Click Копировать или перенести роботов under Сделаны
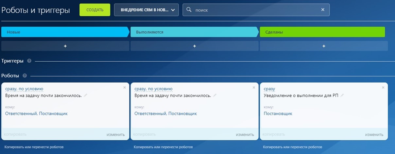Viewport: 395px width, 154px height. [x=293, y=147]
